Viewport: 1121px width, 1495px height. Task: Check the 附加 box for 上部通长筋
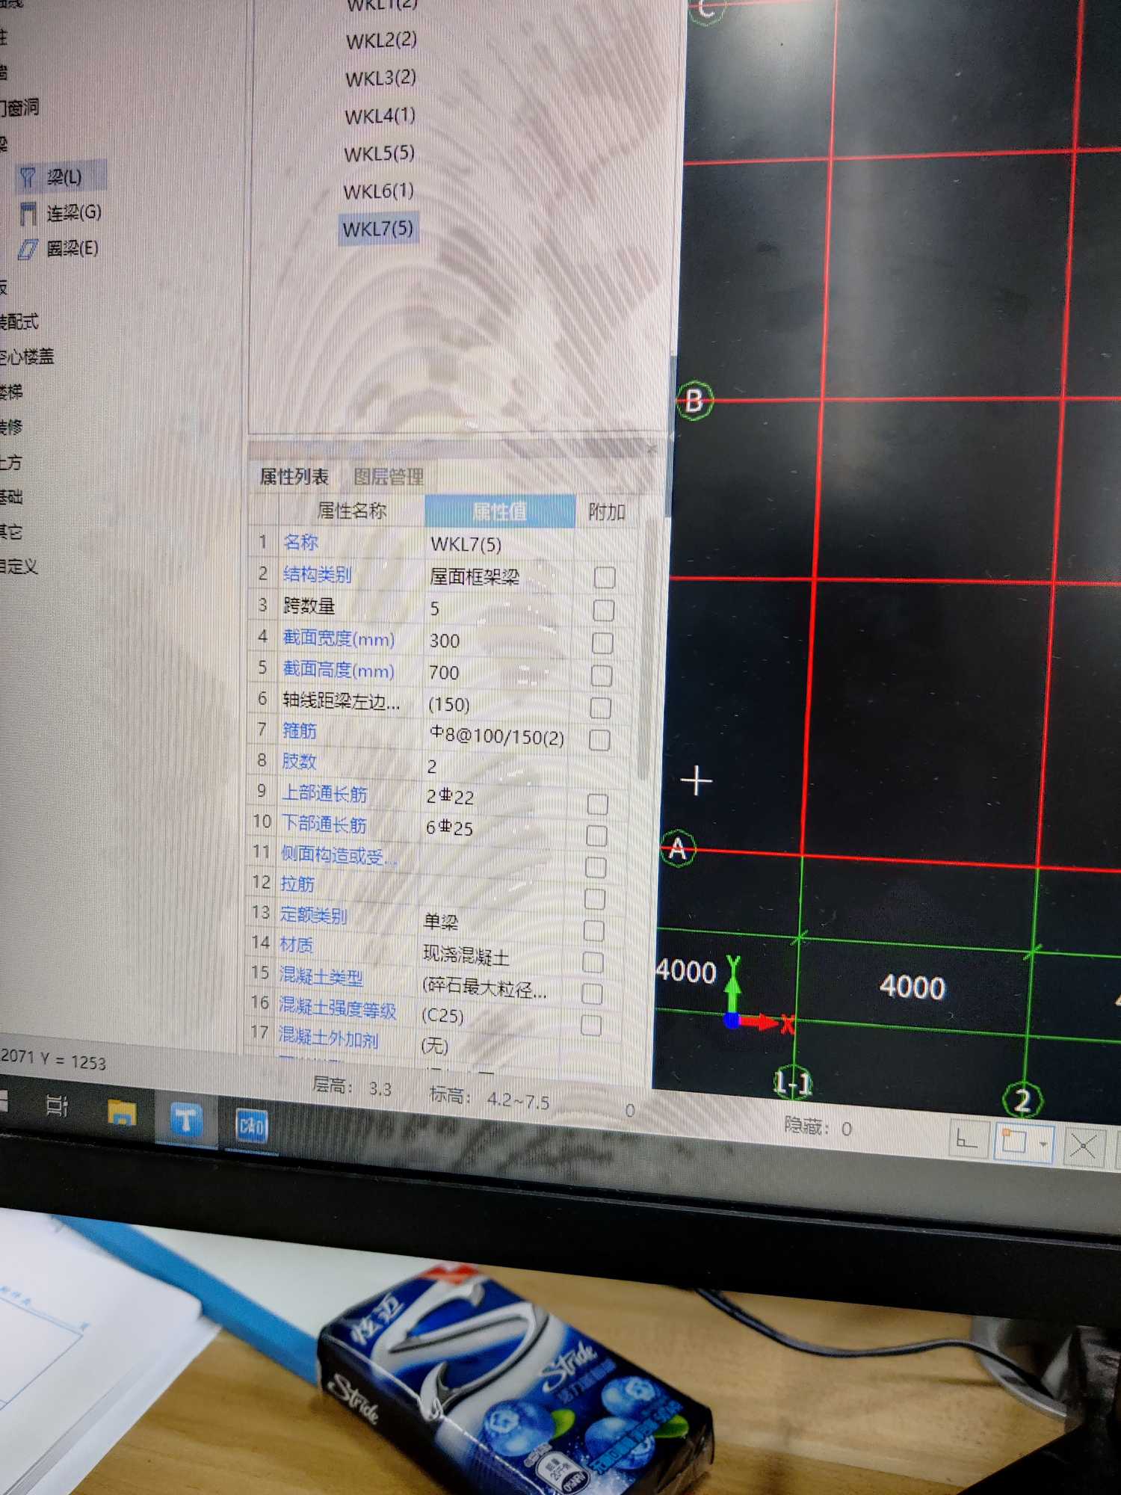pyautogui.click(x=598, y=804)
